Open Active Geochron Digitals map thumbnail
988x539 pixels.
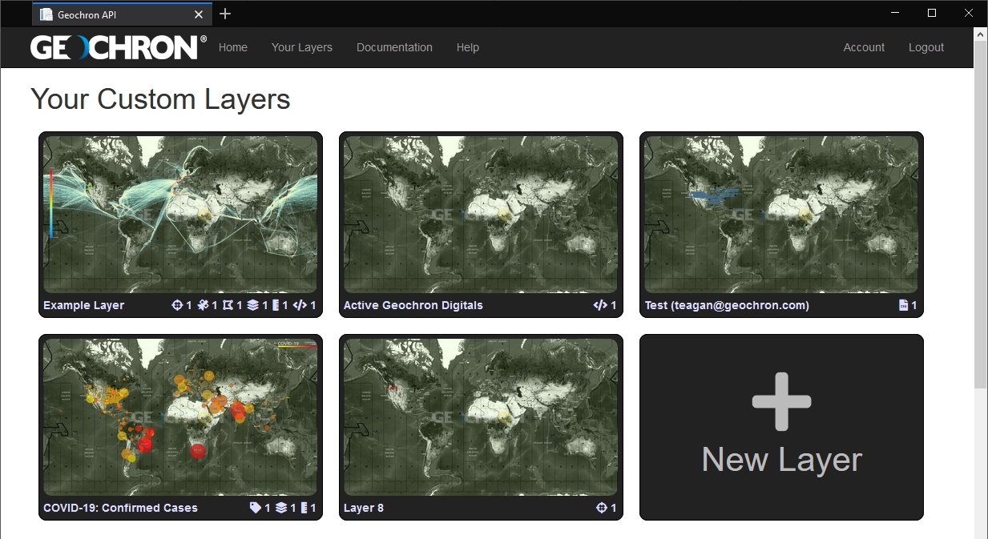pos(481,214)
